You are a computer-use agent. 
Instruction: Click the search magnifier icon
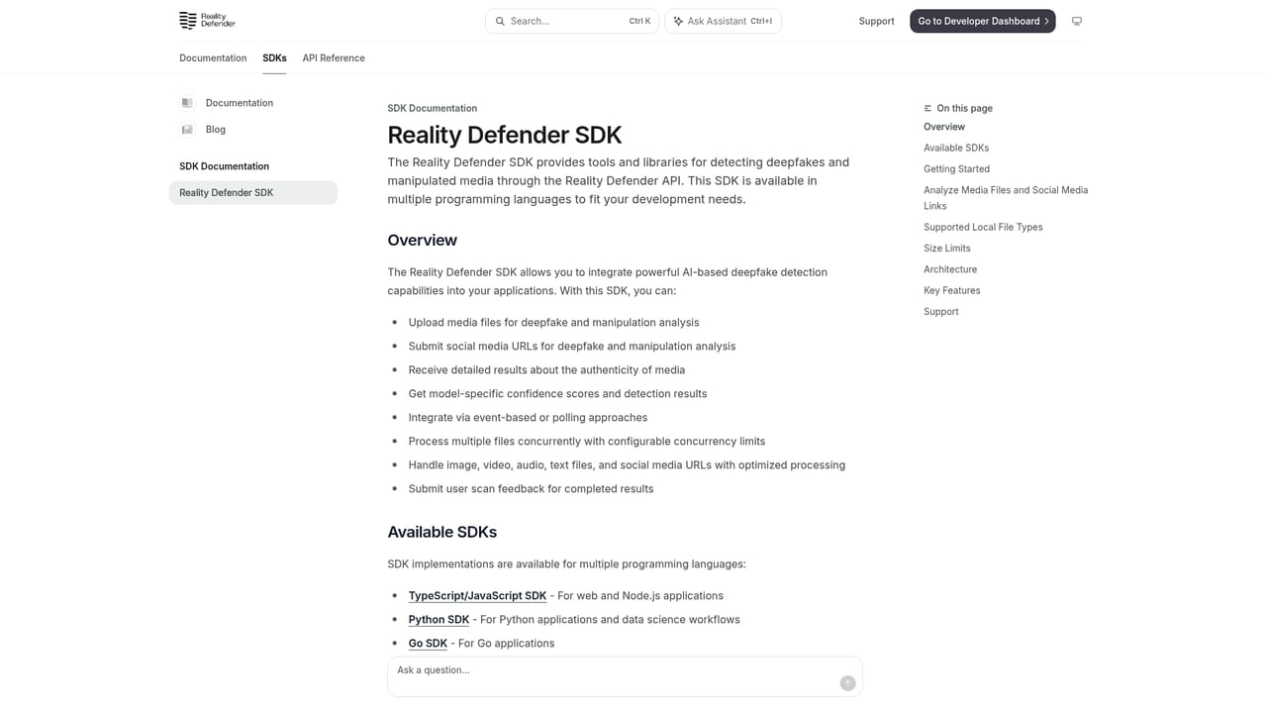pyautogui.click(x=500, y=21)
